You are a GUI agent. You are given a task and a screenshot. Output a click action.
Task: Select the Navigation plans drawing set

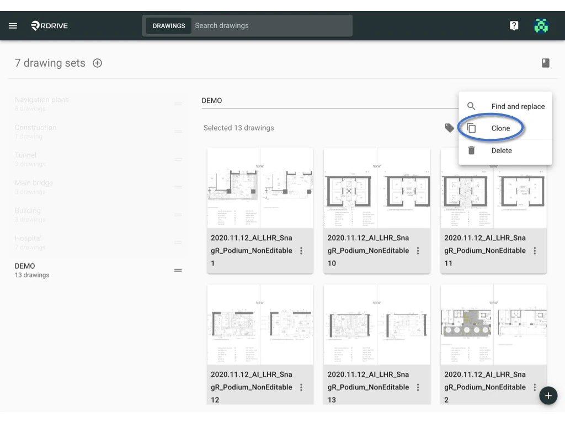click(97, 104)
